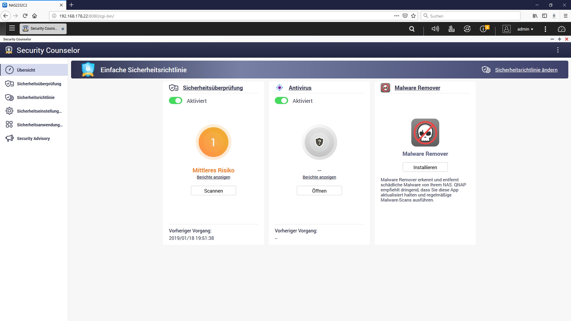Open the QTS main hamburger menu
The image size is (571, 321).
point(12,28)
